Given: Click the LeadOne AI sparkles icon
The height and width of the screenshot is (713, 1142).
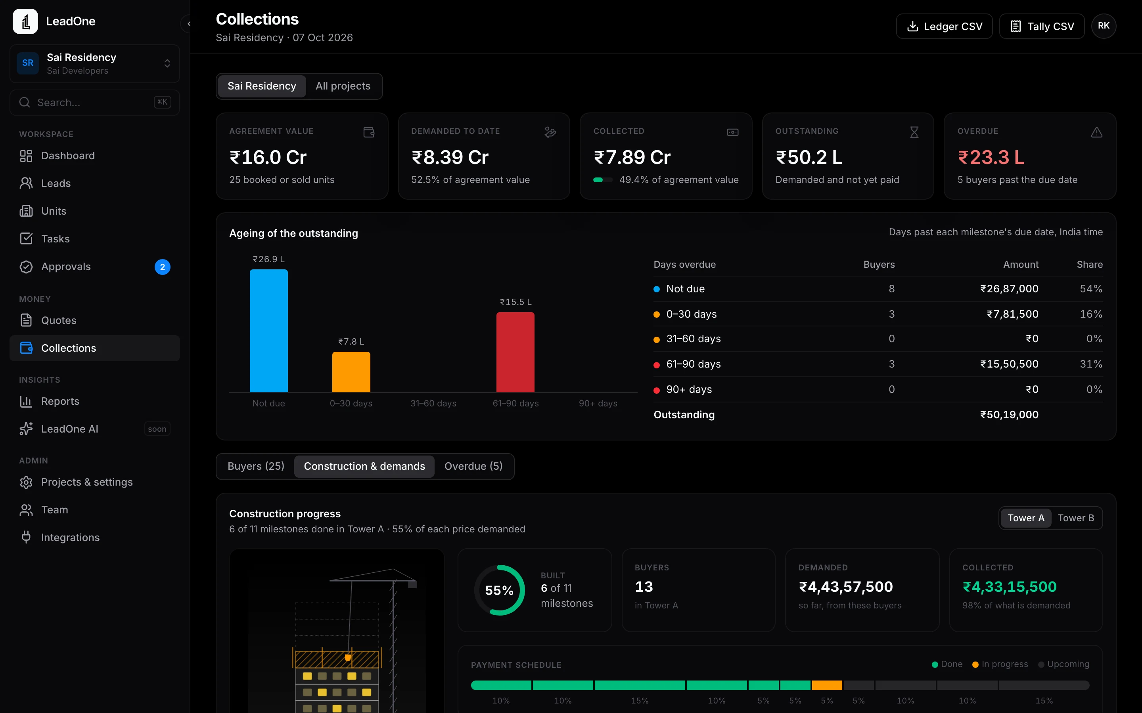Looking at the screenshot, I should [26, 429].
